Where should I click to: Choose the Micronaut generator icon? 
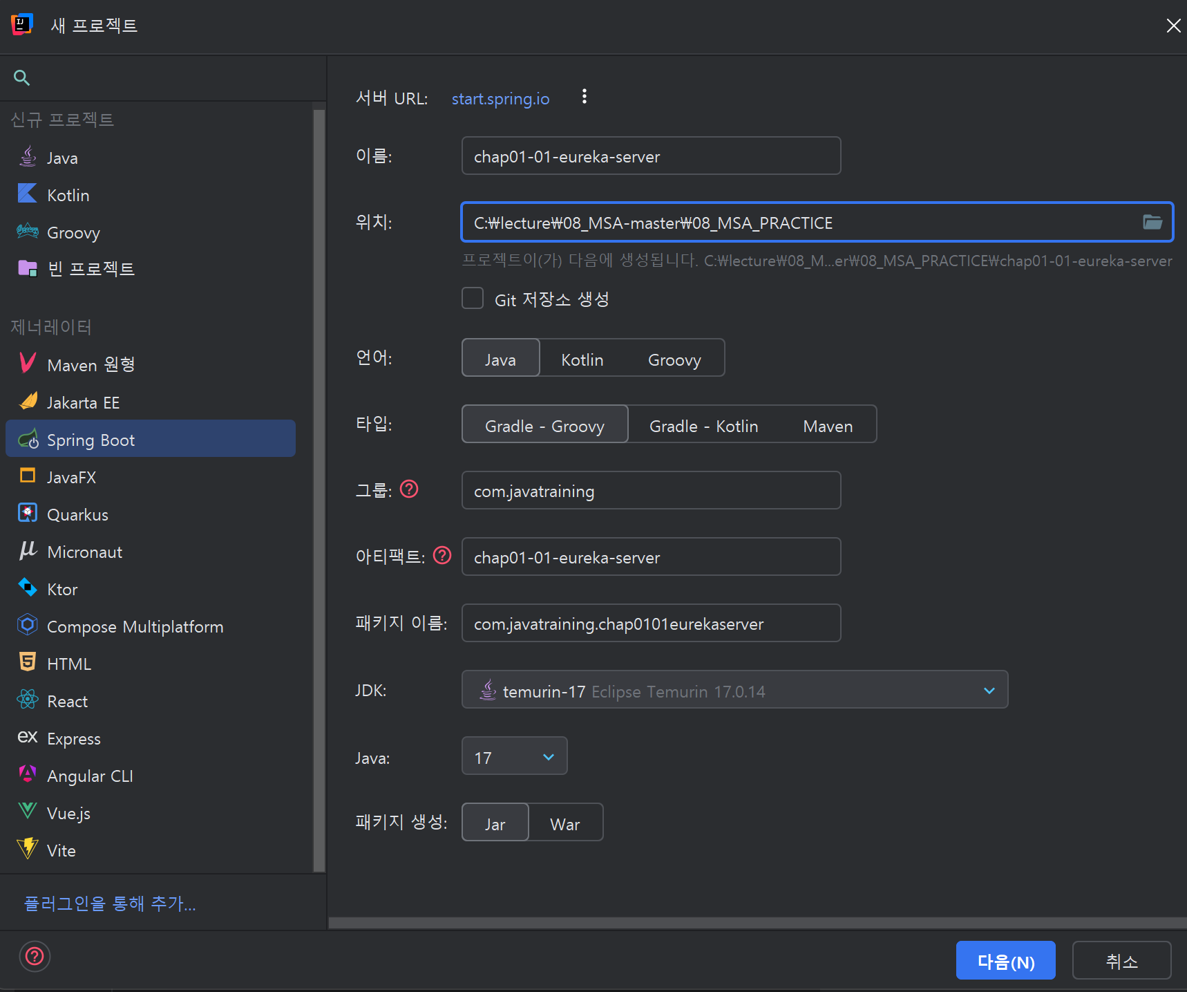[28, 551]
